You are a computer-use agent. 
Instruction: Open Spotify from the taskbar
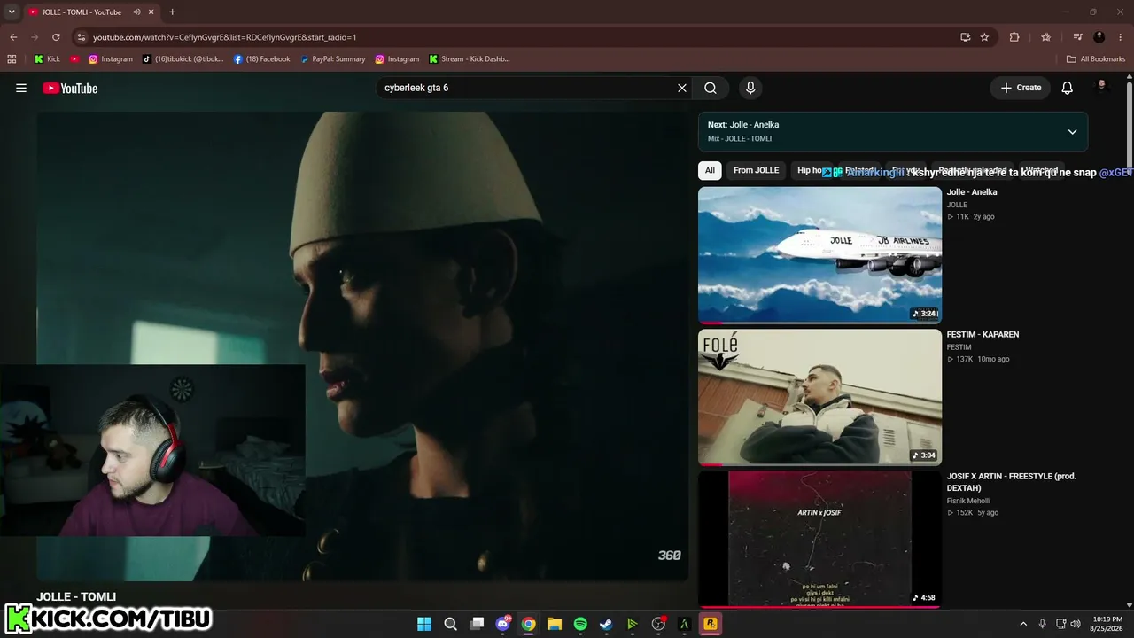(580, 624)
